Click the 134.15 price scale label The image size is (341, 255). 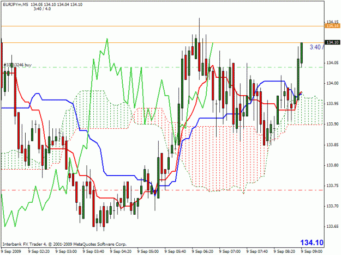coord(332,22)
